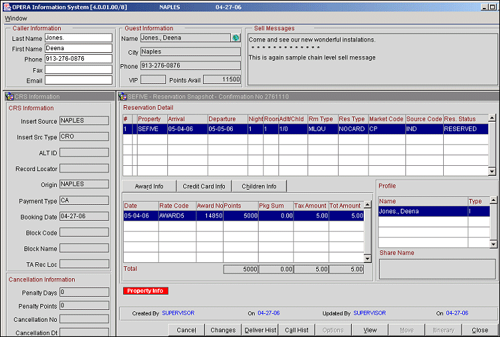Open the Window menu

point(16,19)
